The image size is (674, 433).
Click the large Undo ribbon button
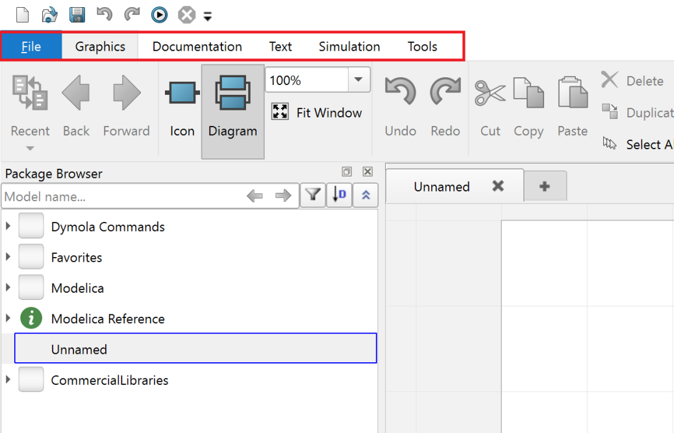click(400, 106)
